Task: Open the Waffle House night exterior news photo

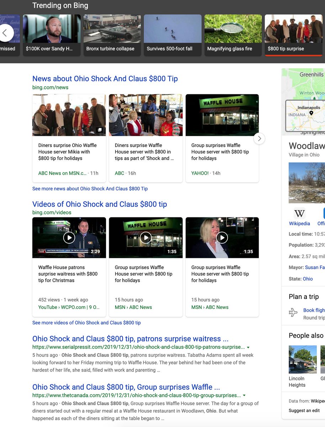Action: (x=222, y=115)
